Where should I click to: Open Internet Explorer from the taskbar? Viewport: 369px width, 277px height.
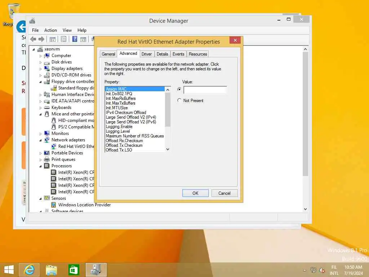click(x=29, y=270)
